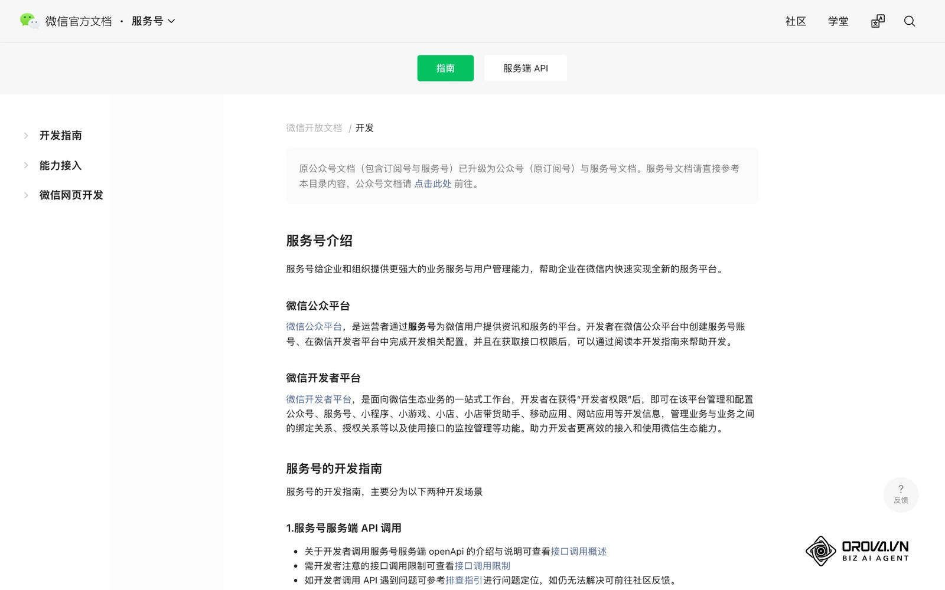The width and height of the screenshot is (945, 590).
Task: Click the WeChat logo icon
Action: tap(29, 21)
